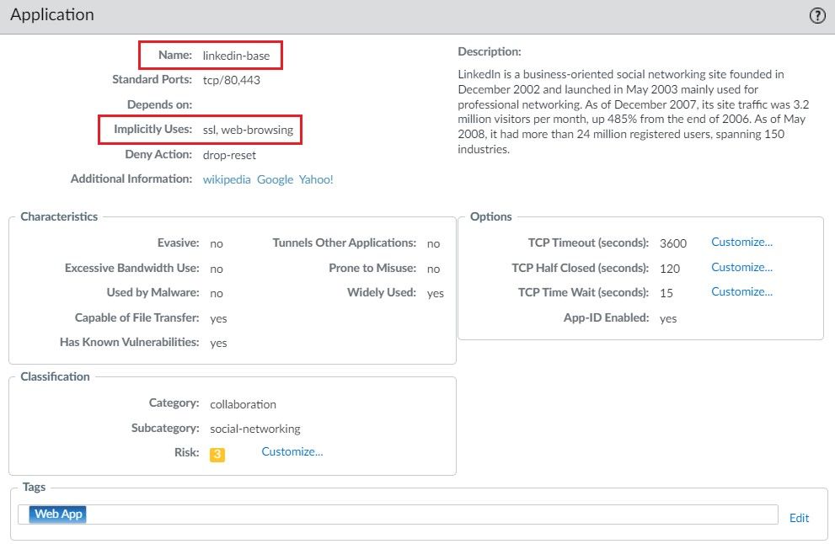Screen dimensions: 835x544
Task: Click the Tags input field
Action: 398,515
